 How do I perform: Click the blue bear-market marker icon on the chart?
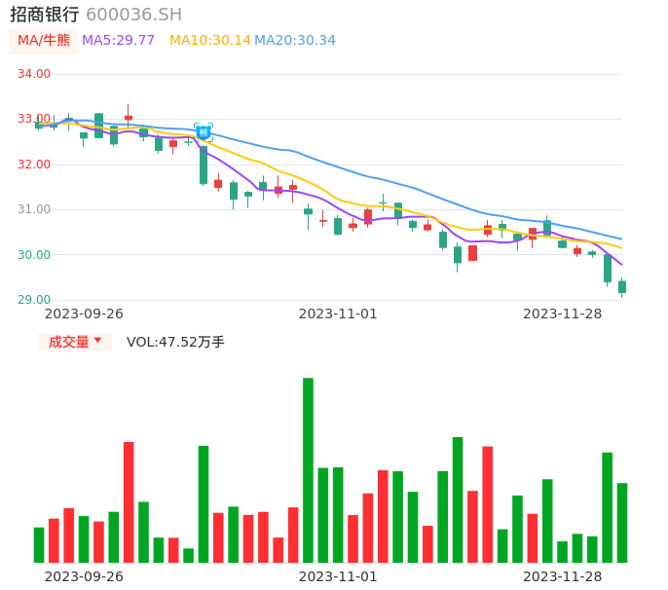pos(204,132)
